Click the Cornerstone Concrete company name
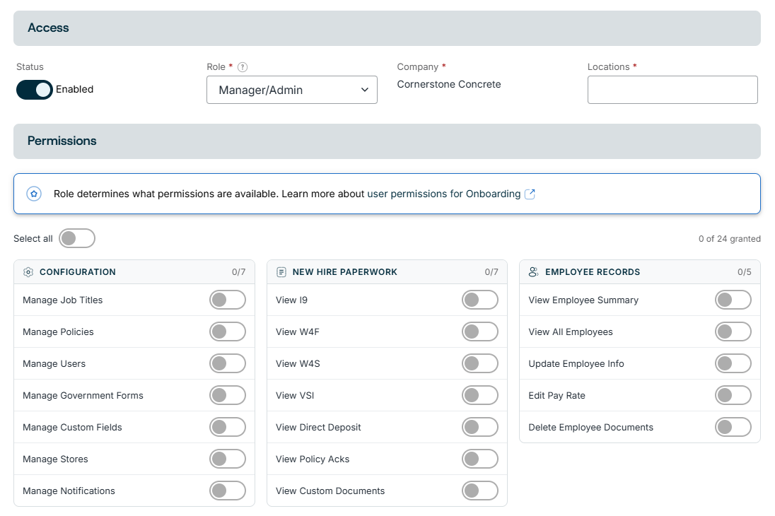The width and height of the screenshot is (775, 516). click(449, 85)
